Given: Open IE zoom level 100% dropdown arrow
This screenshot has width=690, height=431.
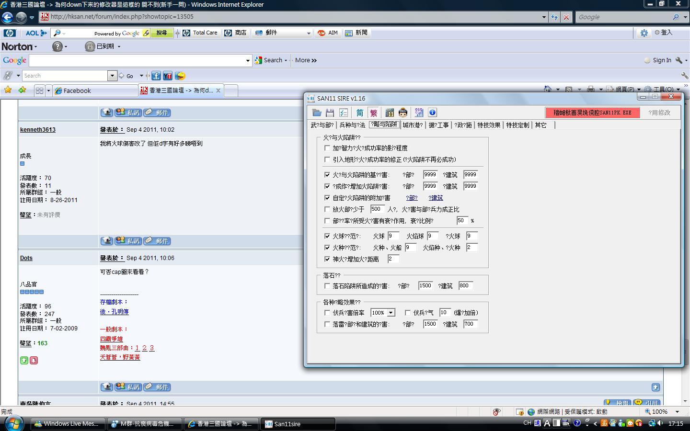Looking at the screenshot, I should 677,412.
